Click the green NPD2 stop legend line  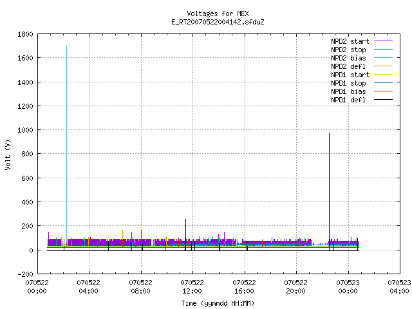[x=383, y=49]
